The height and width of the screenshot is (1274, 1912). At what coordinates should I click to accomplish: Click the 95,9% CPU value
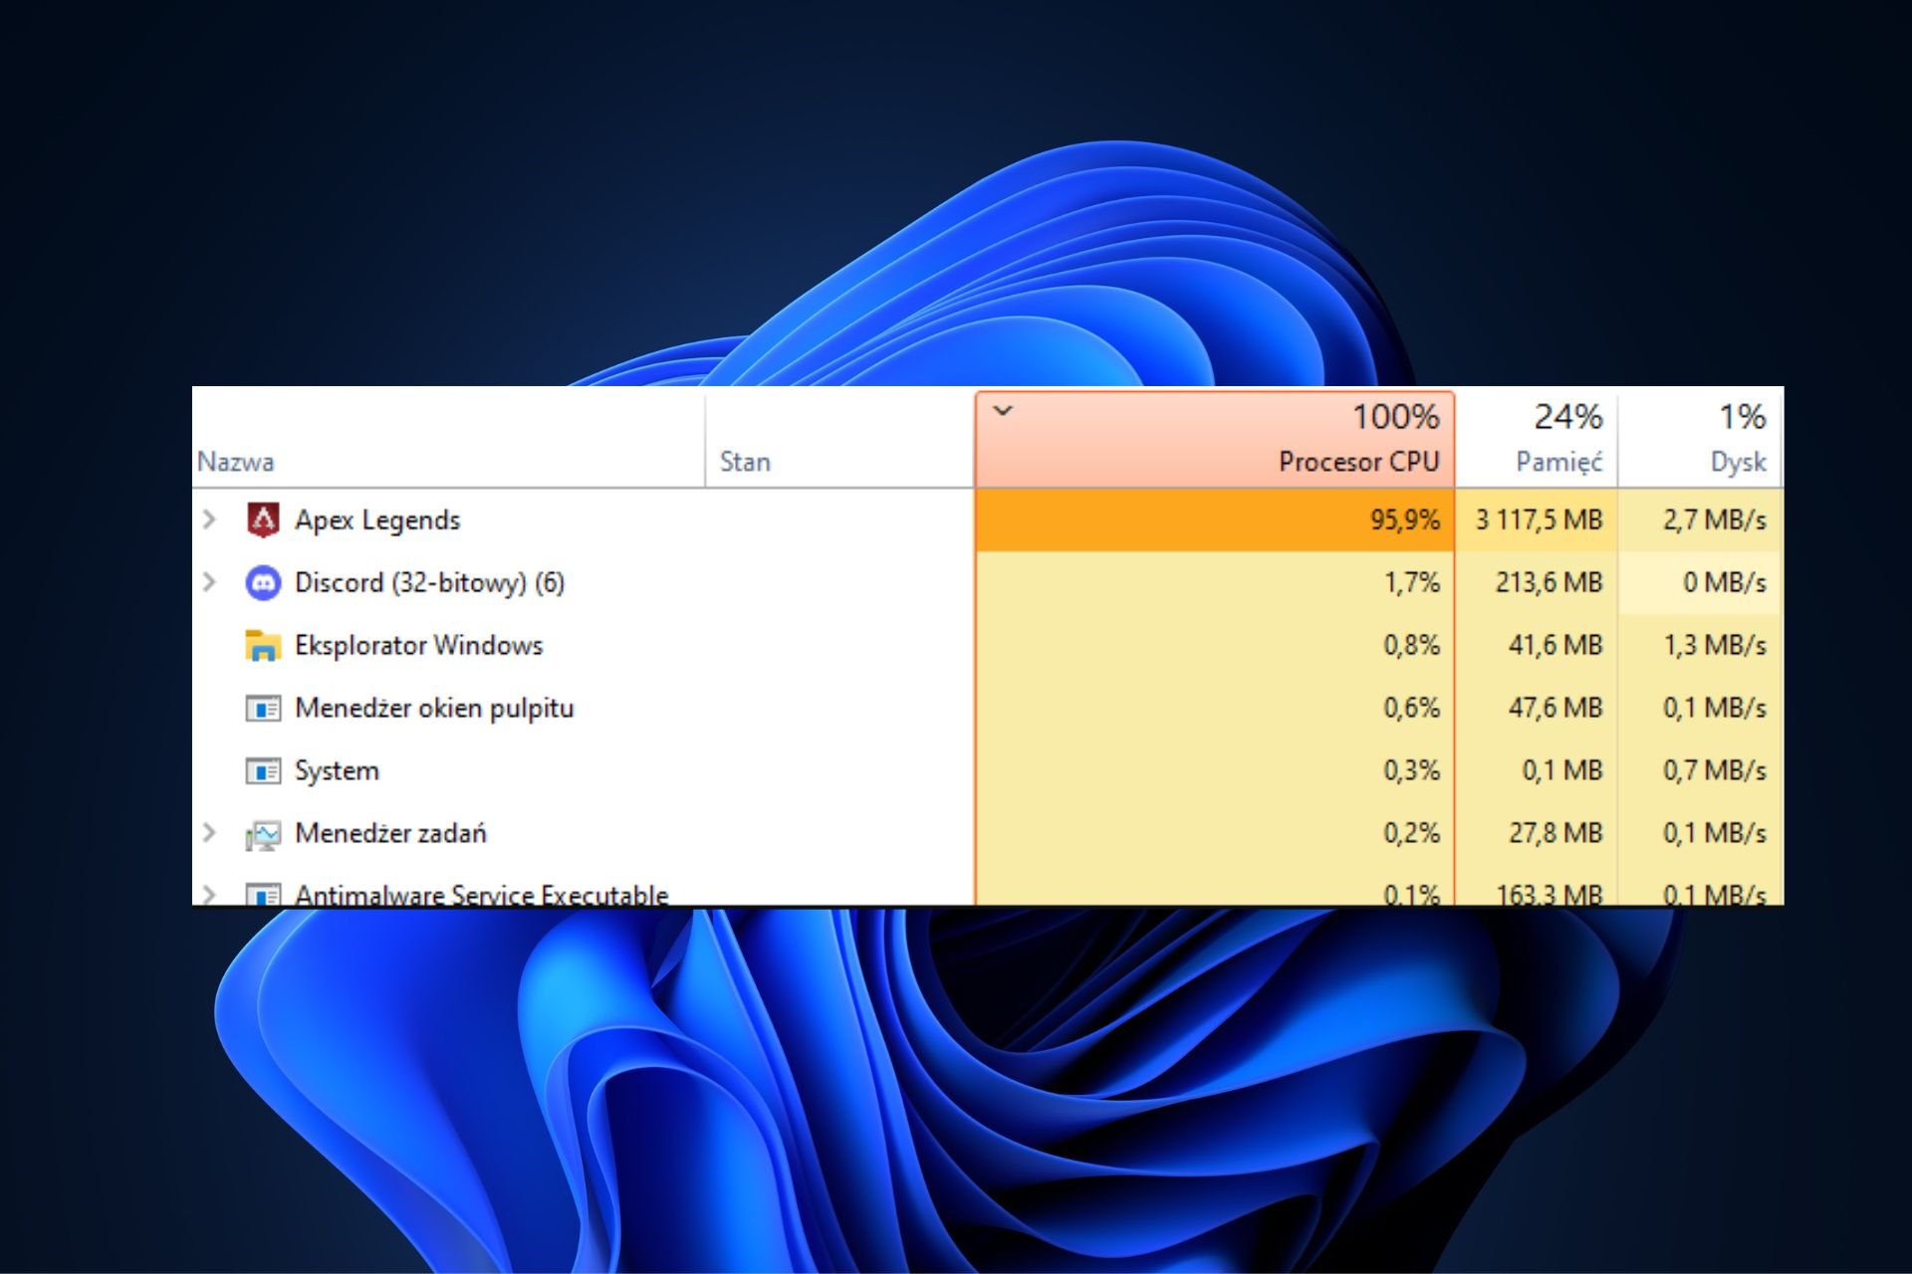coord(1404,520)
